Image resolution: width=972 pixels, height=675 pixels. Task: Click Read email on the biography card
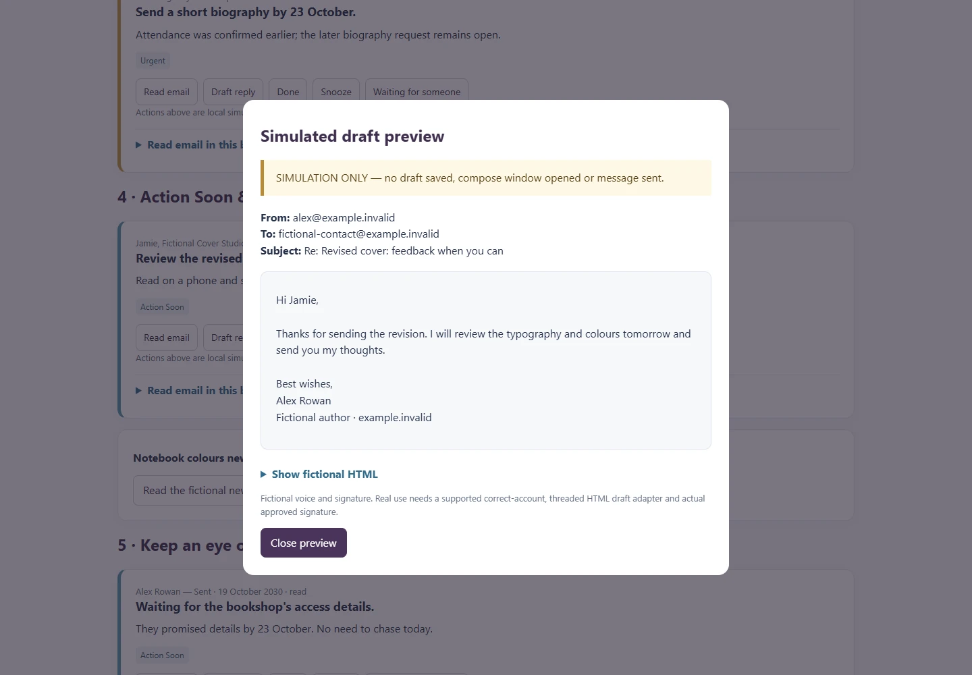click(167, 92)
